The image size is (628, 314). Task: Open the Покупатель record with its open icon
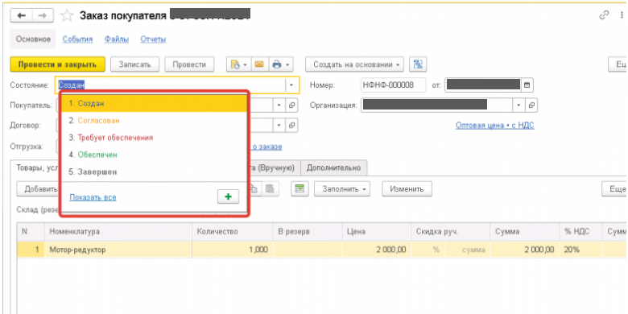(292, 105)
